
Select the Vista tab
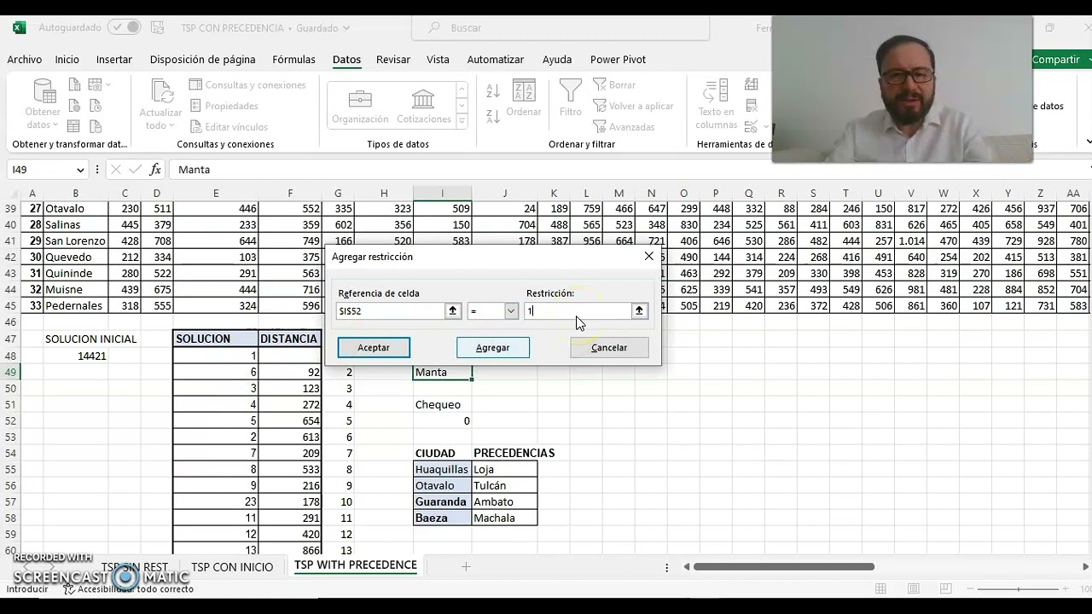click(x=439, y=60)
